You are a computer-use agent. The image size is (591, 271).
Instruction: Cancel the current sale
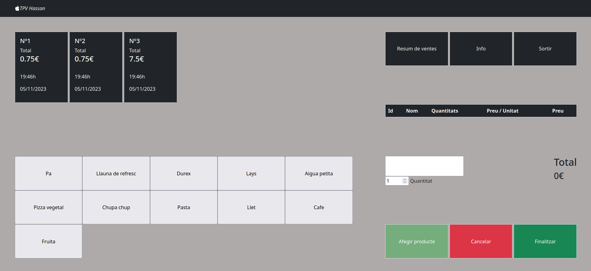pos(481,241)
